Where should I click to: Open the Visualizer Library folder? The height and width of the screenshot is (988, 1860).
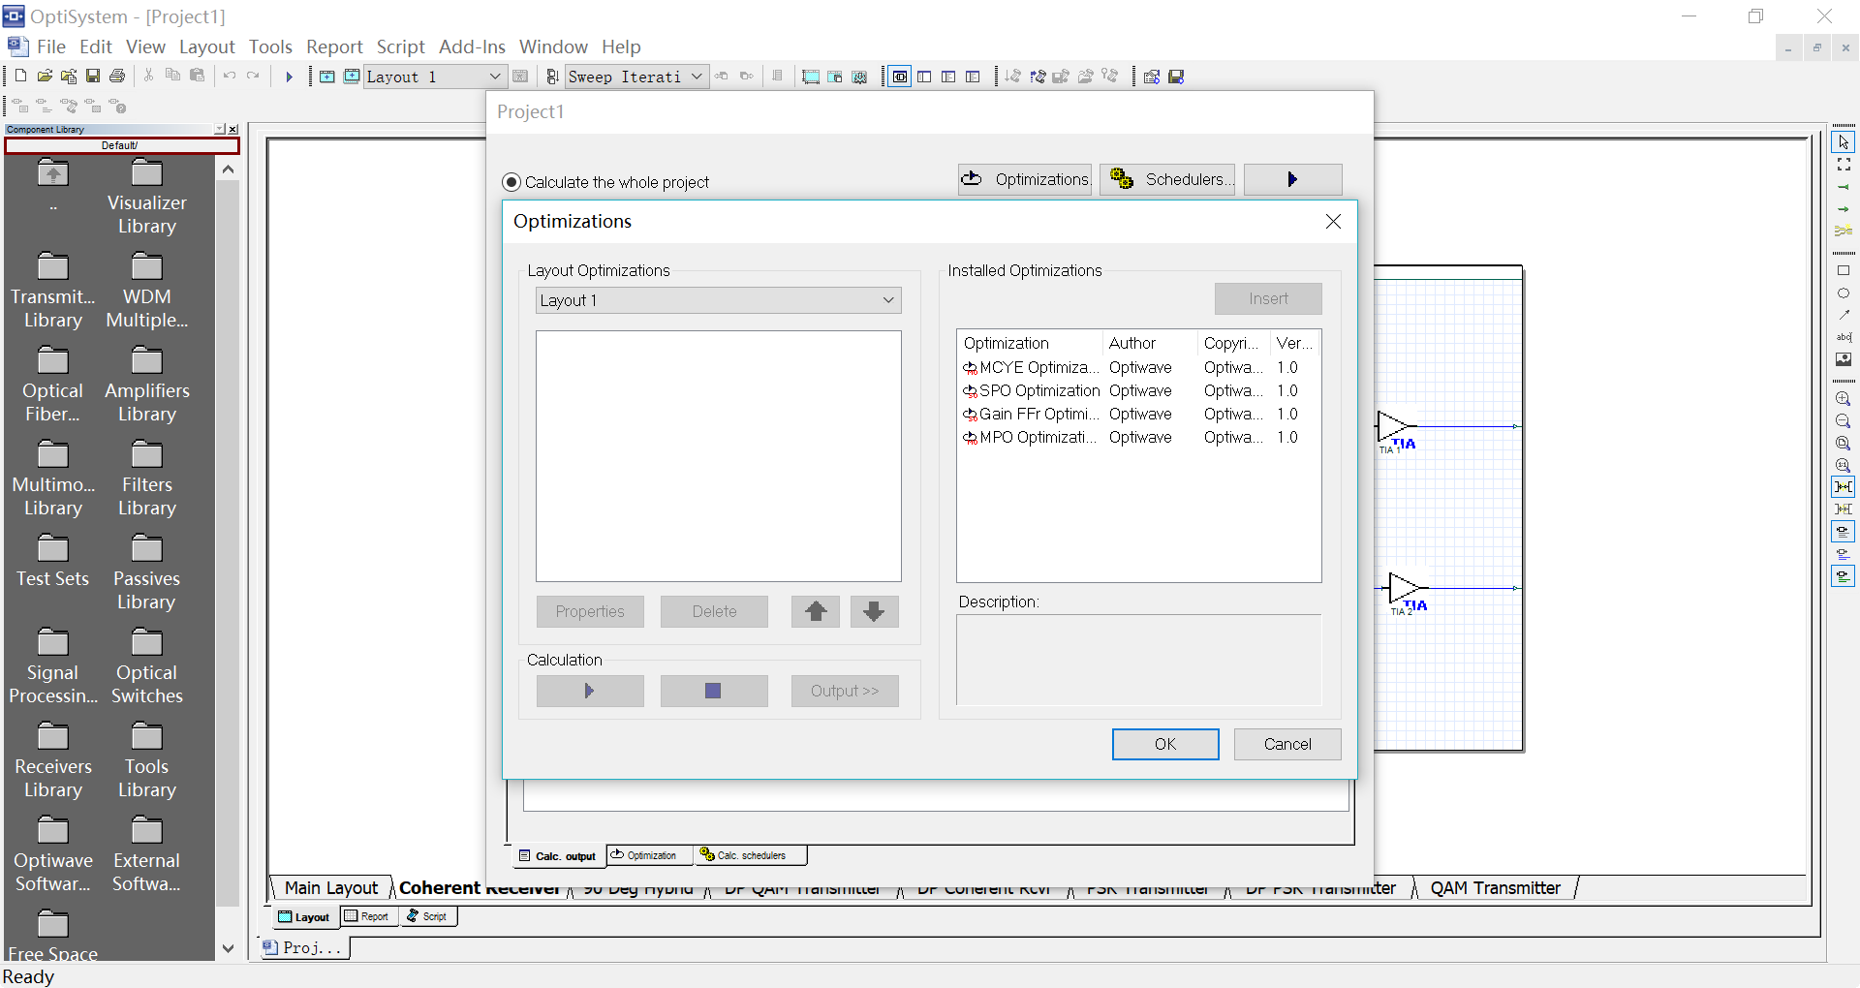(146, 198)
